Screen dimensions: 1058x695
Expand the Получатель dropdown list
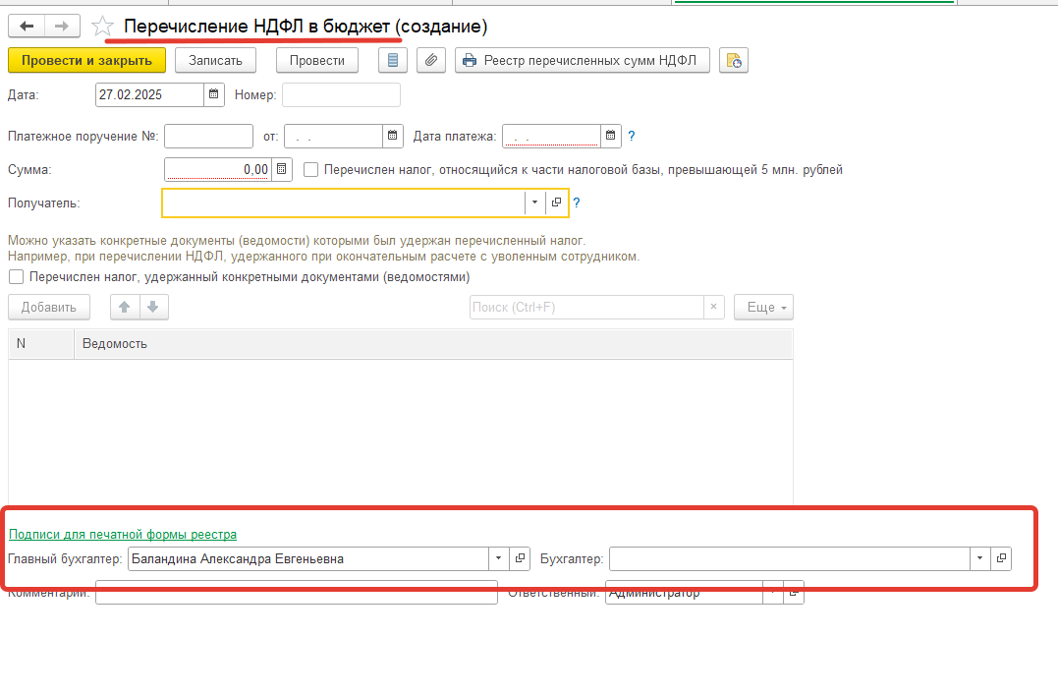coord(534,203)
